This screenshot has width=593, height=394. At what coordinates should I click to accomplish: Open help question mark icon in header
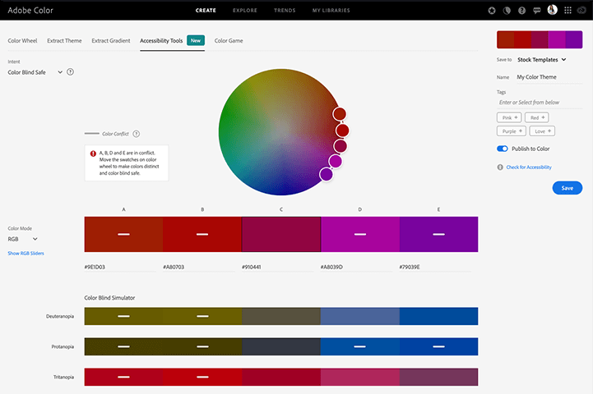522,11
